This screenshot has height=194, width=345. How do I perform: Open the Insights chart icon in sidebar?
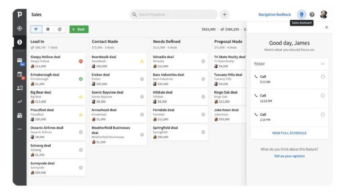tap(20, 101)
